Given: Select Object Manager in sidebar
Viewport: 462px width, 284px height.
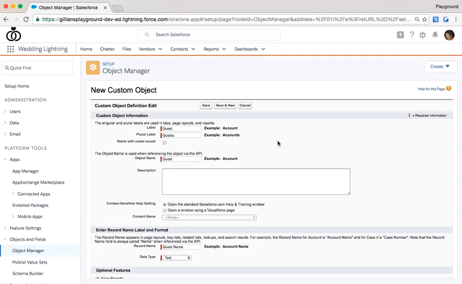Looking at the screenshot, I should (x=28, y=250).
